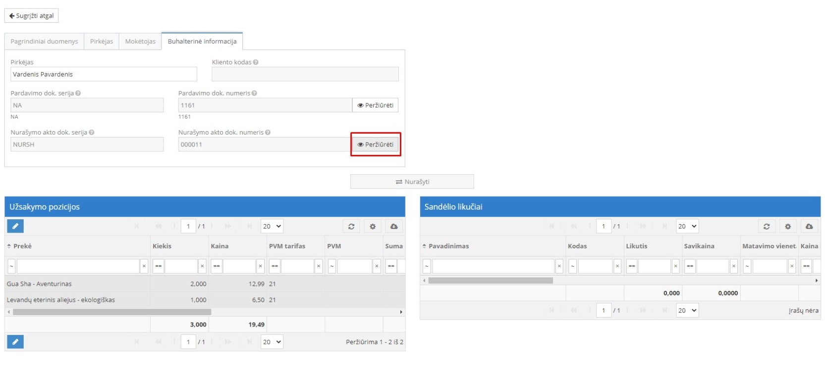Open page size dropdown in Sandėlio likučiai toolbar
The width and height of the screenshot is (826, 374).
coord(687,226)
